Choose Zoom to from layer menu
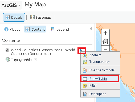This screenshot has width=135, height=102. (100, 55)
